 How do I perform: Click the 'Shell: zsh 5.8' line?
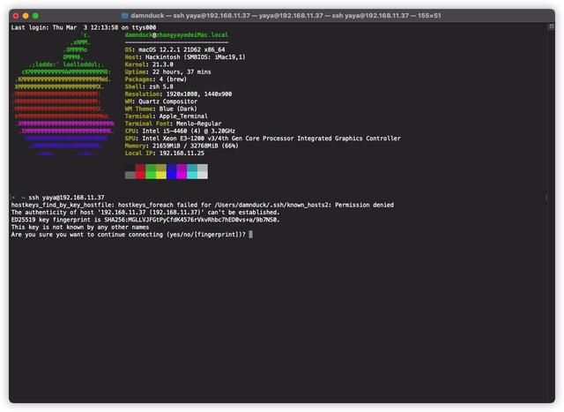click(x=149, y=86)
